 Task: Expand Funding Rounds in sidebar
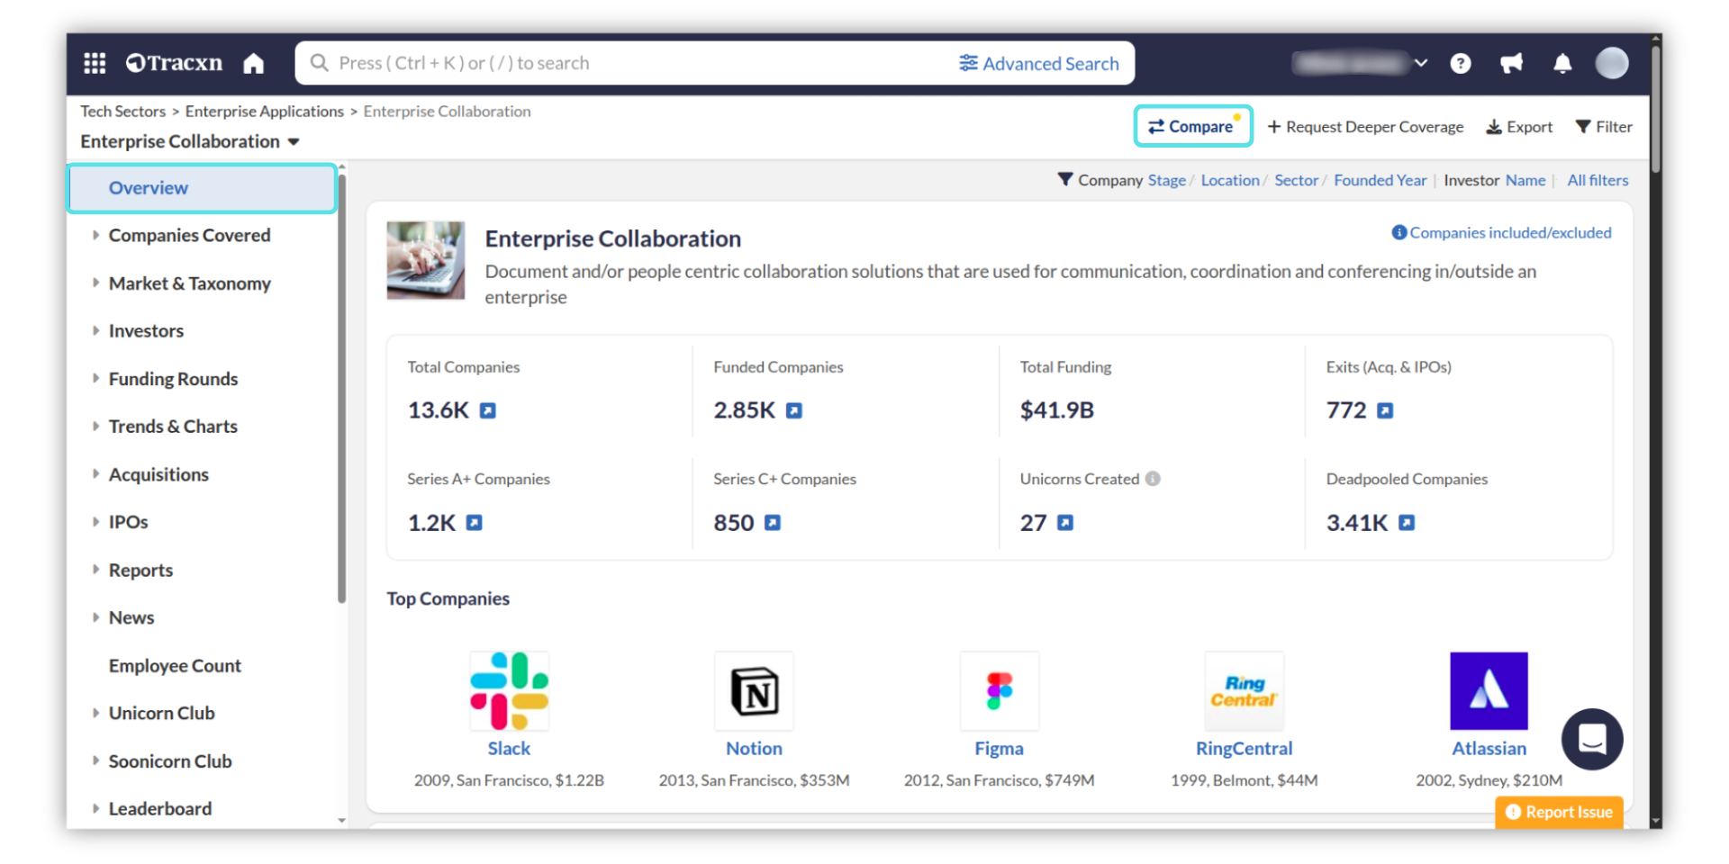(x=173, y=379)
